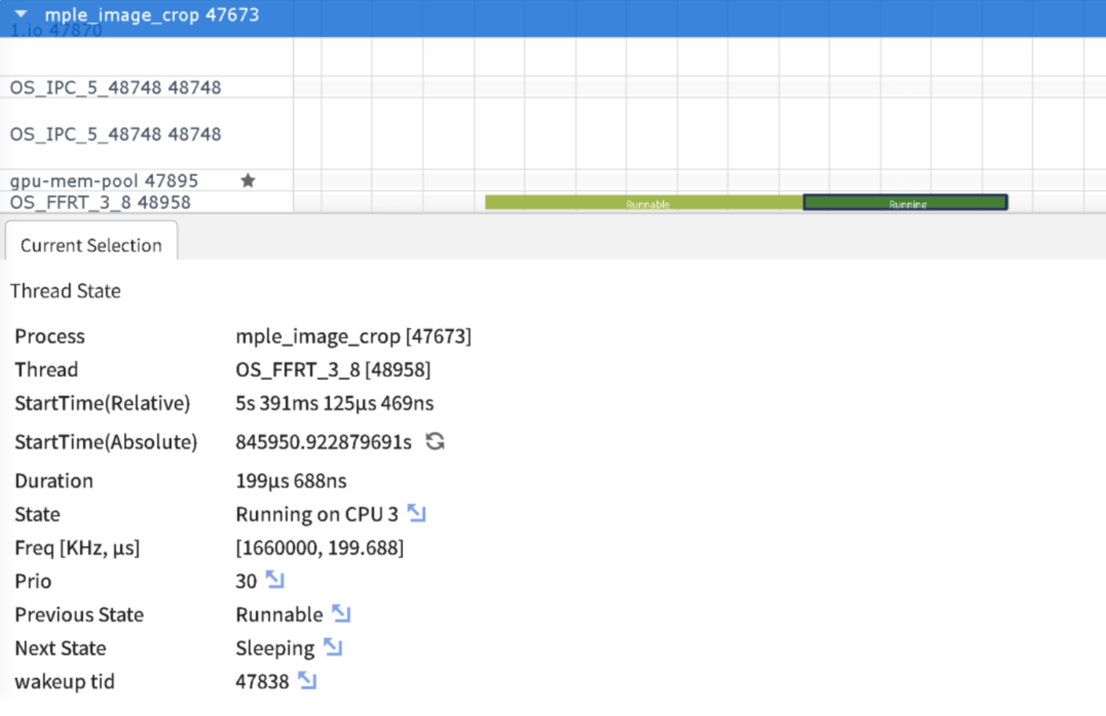Click the Sleeping next state text
Screen dimensions: 1106x716
pyautogui.click(x=275, y=648)
